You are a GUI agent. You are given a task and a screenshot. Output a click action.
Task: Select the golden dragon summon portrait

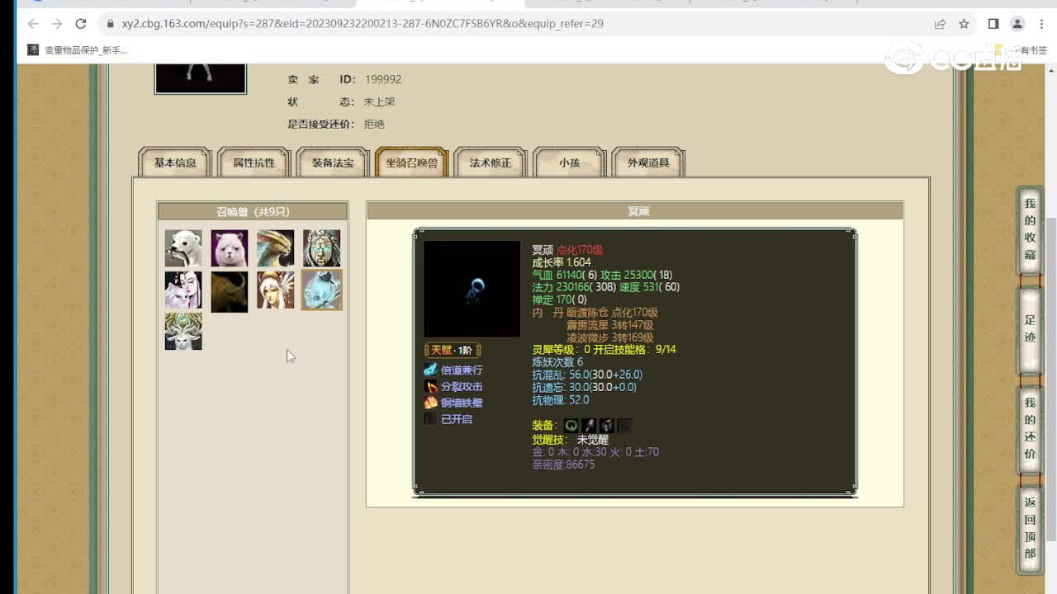tap(276, 248)
